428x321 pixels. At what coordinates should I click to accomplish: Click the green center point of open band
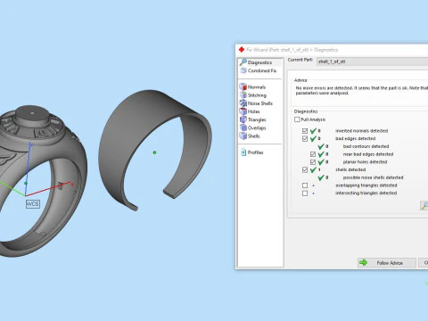click(x=154, y=152)
